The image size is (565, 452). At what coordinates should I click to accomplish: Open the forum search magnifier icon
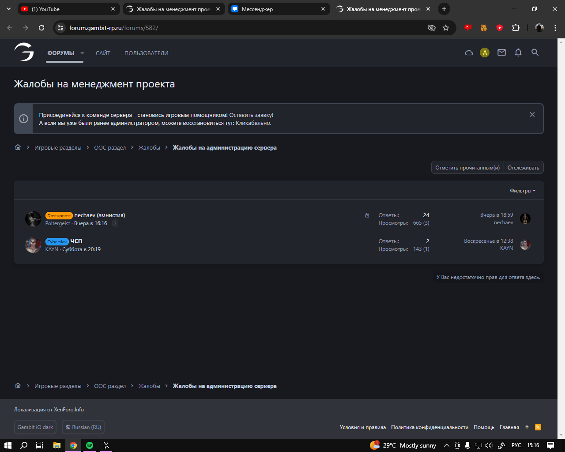[x=535, y=53]
